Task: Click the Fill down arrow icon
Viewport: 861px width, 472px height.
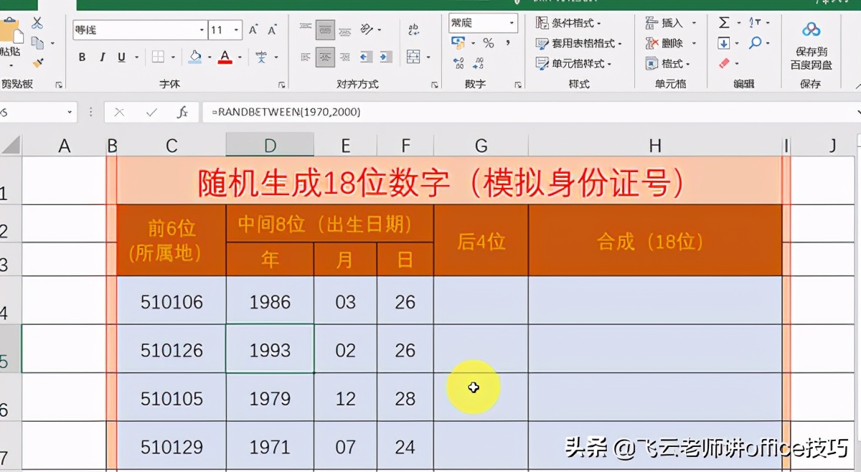Action: (724, 43)
